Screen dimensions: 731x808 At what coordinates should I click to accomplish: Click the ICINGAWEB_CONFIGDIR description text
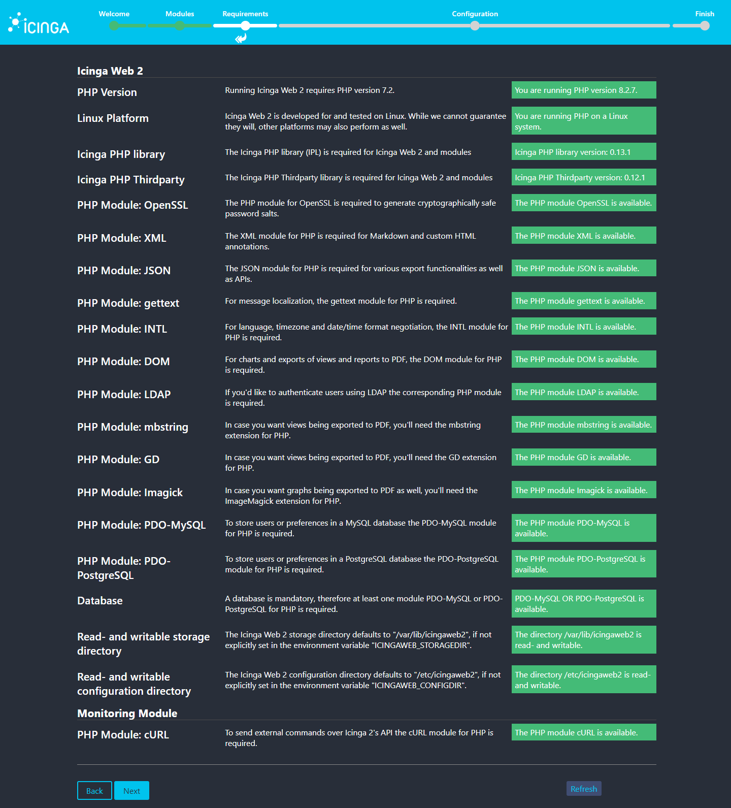(363, 680)
